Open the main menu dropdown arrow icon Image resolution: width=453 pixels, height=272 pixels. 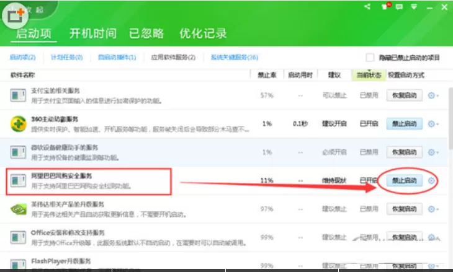coord(414,7)
